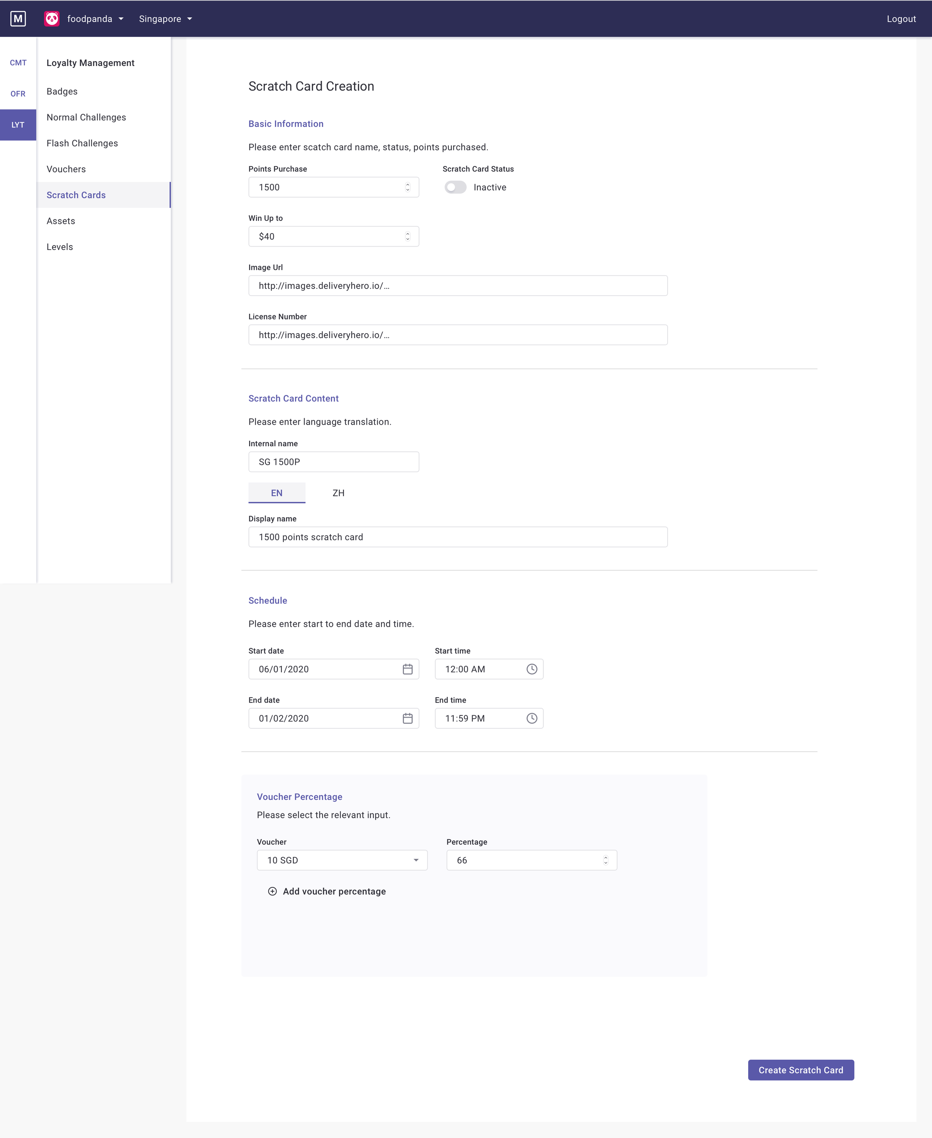Expand the Singapore country dropdown
Screen dimensions: 932x1138
pos(189,19)
